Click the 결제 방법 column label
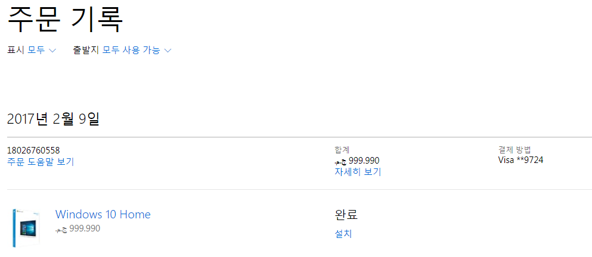592x257 pixels. coord(515,149)
